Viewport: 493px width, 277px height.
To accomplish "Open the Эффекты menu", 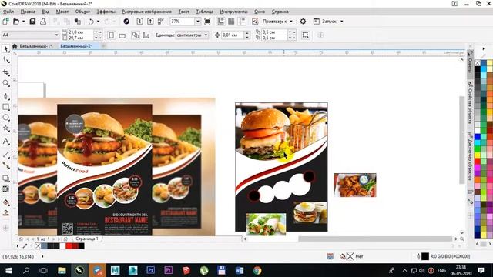I will [106, 12].
